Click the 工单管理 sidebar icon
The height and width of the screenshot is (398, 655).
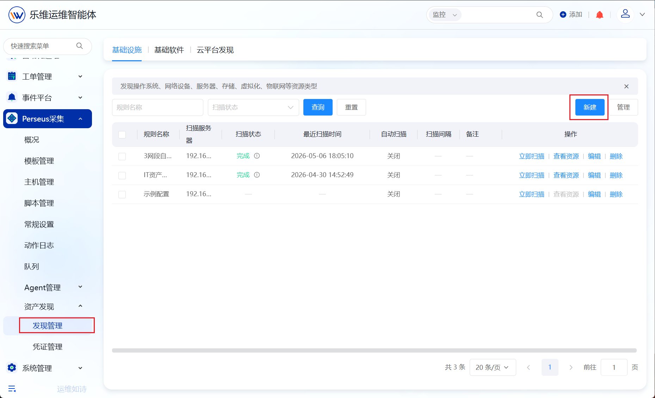pos(12,76)
